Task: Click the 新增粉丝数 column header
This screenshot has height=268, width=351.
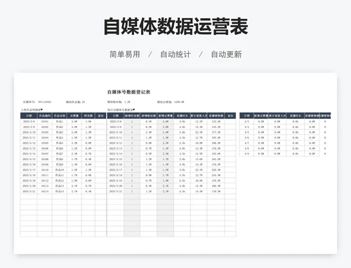Action: click(x=149, y=115)
